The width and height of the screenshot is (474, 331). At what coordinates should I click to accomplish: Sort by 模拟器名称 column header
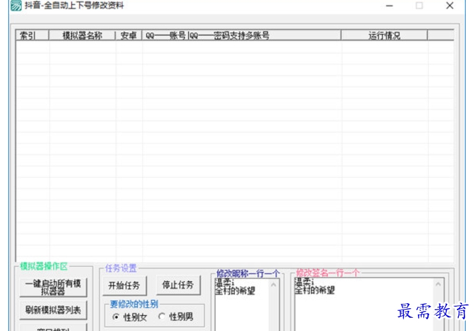82,35
